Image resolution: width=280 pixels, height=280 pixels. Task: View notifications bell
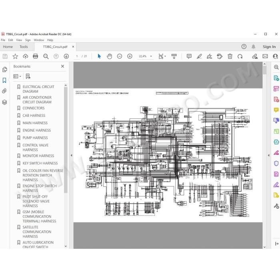pos(253,47)
